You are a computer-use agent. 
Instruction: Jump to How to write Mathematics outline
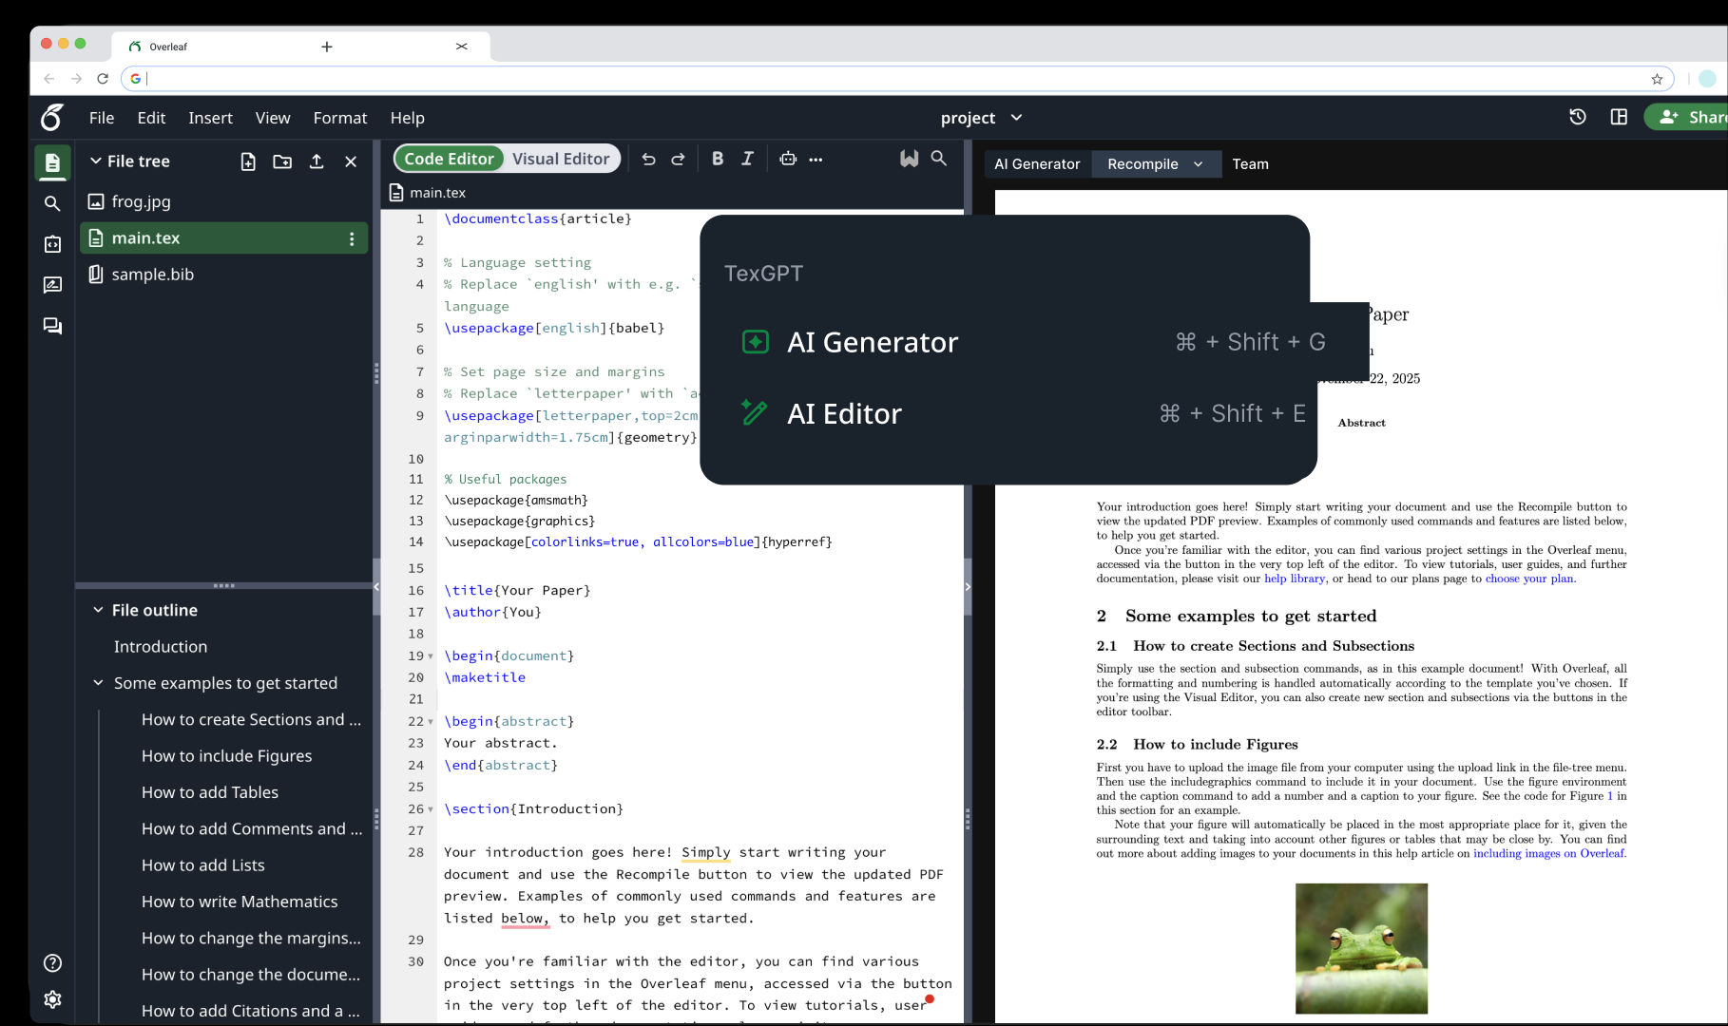pyautogui.click(x=240, y=902)
